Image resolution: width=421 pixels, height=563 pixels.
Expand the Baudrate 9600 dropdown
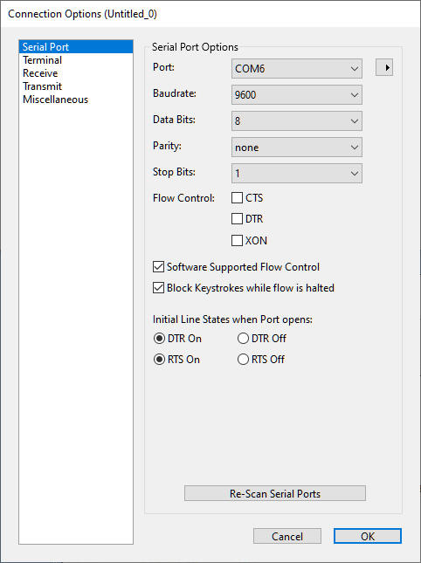point(297,95)
